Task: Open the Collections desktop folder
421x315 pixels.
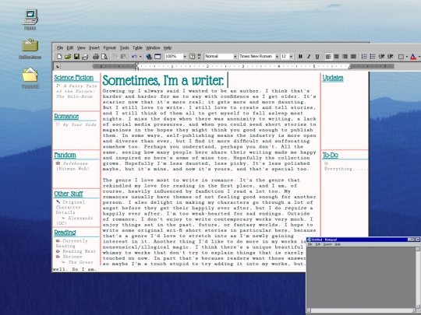Action: coord(30,45)
